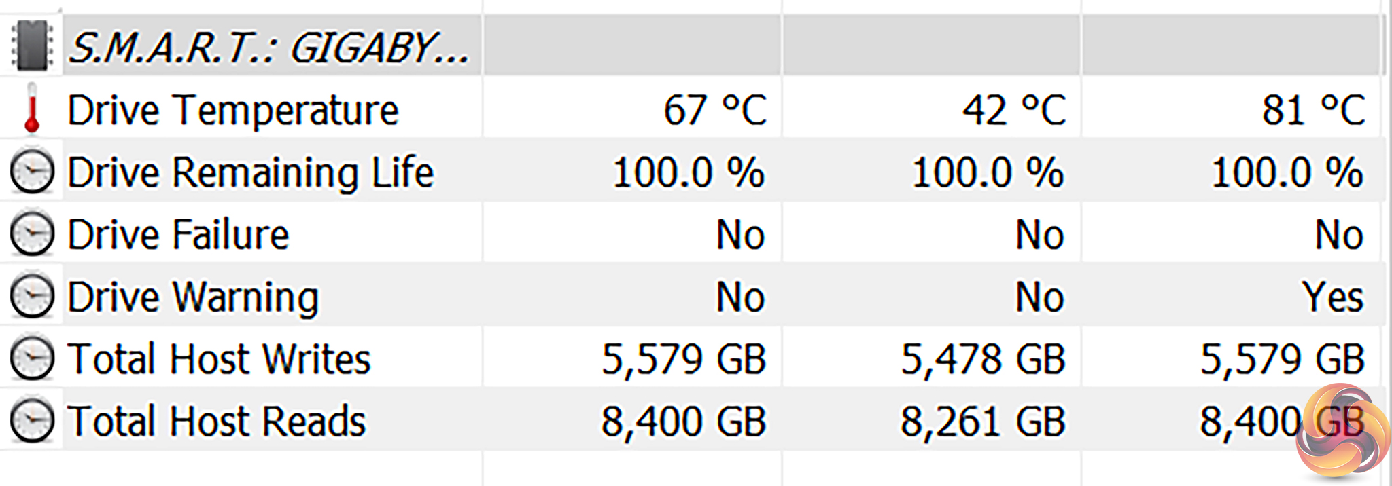
Task: Click the clock icon beside Total Host Reads
Action: click(31, 421)
